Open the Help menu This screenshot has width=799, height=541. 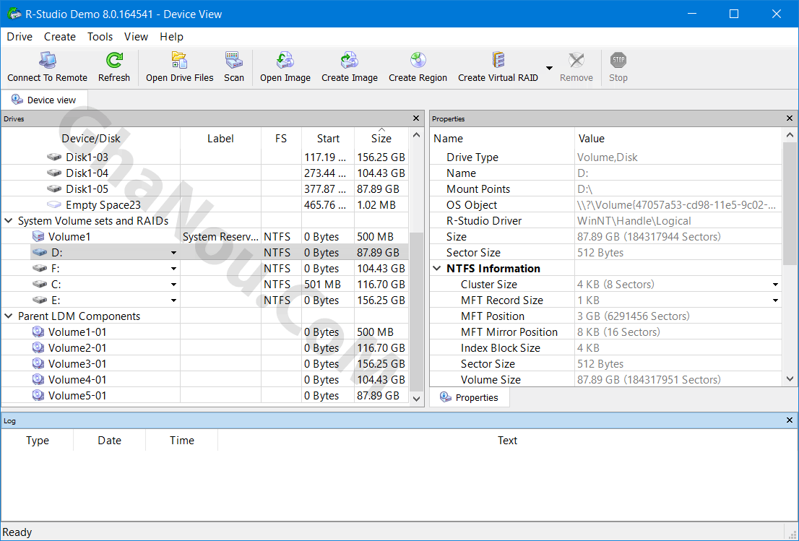click(x=171, y=37)
